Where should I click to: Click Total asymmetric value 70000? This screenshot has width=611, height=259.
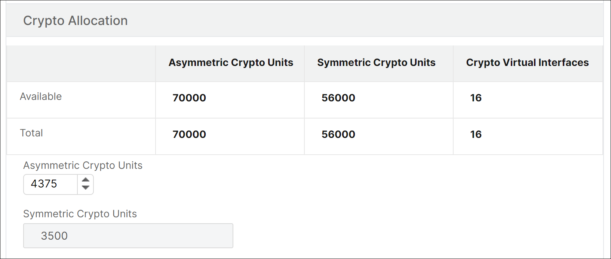point(189,135)
